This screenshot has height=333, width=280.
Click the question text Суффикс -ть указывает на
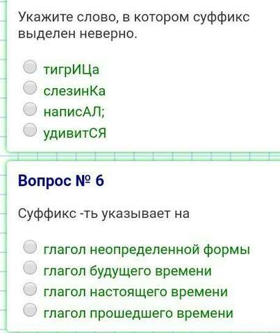(x=104, y=213)
